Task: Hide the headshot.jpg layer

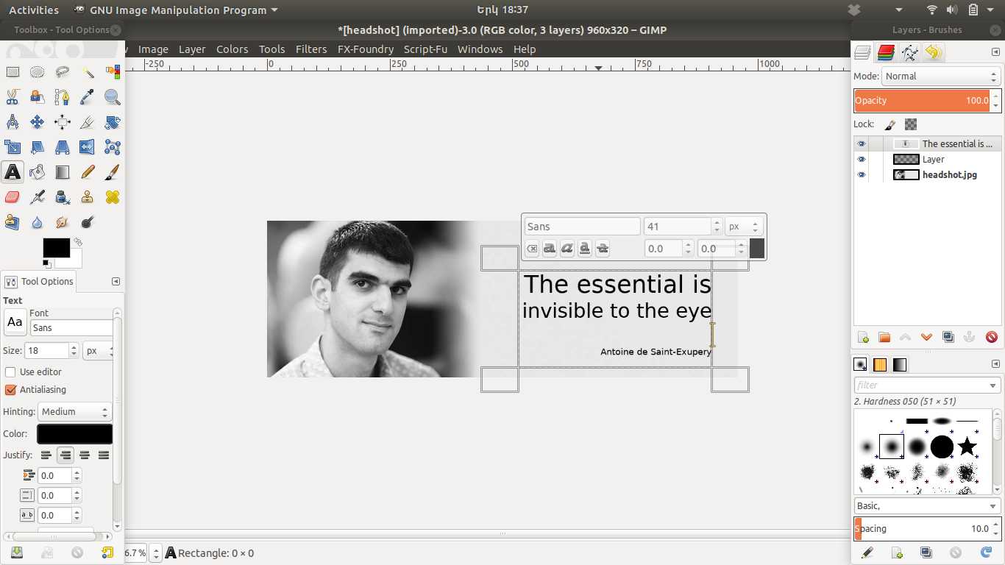Action: pyautogui.click(x=862, y=175)
